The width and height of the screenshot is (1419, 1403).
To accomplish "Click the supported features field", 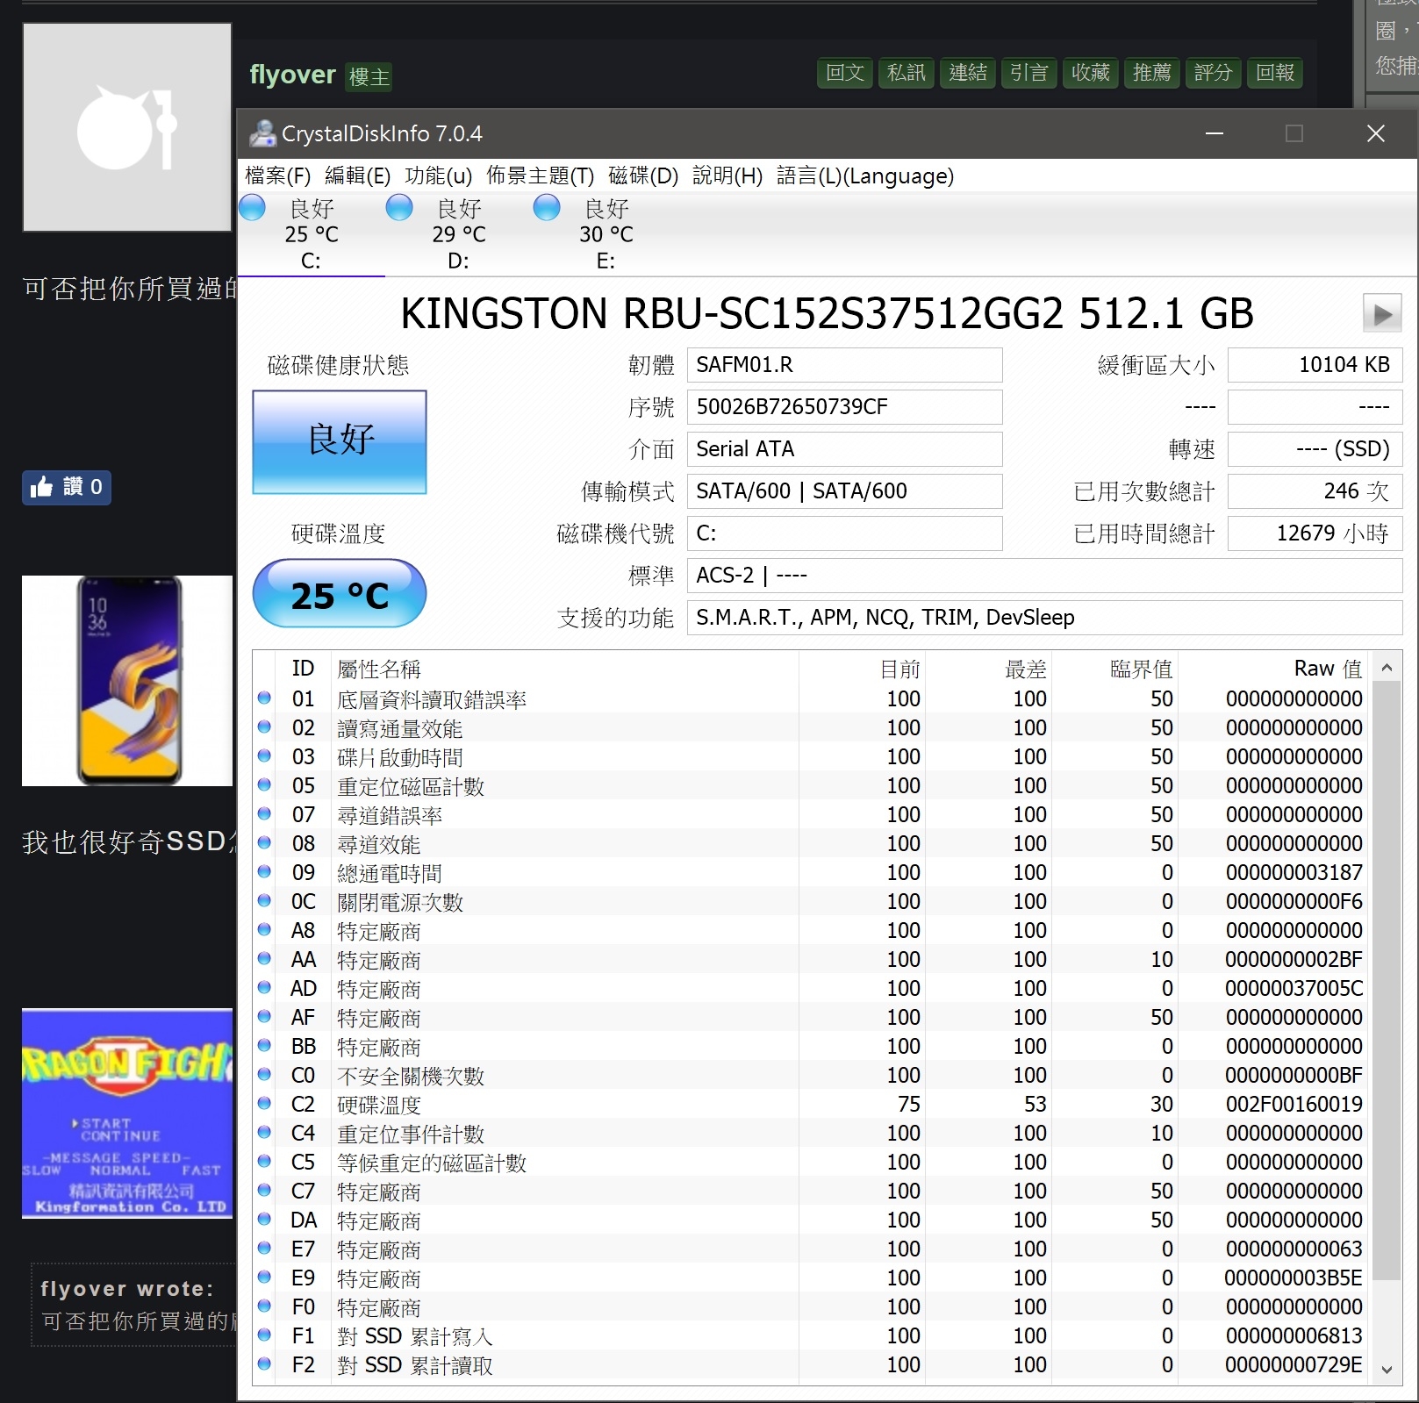I will pyautogui.click(x=1044, y=618).
